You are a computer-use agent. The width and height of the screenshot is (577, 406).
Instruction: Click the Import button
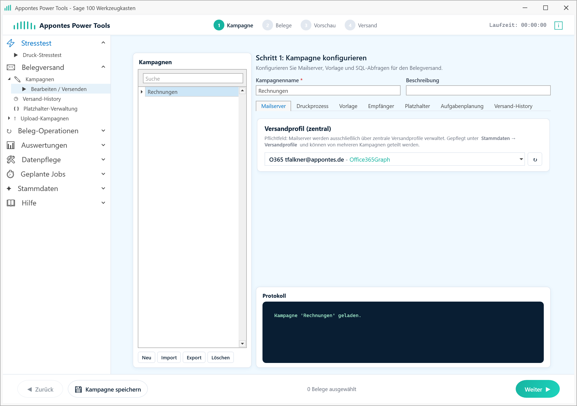(x=169, y=358)
